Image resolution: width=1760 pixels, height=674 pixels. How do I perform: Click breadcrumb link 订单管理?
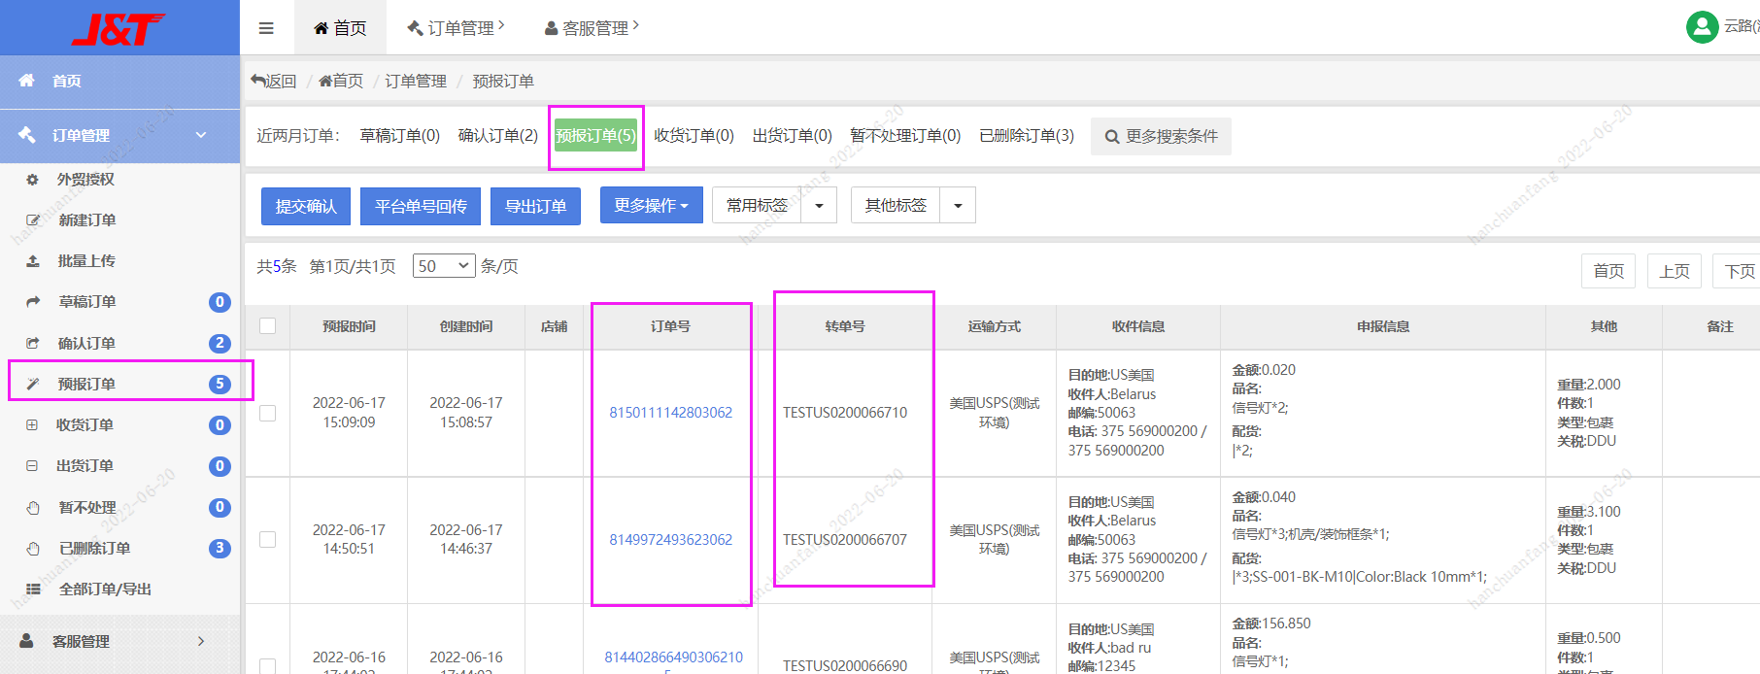pyautogui.click(x=416, y=82)
